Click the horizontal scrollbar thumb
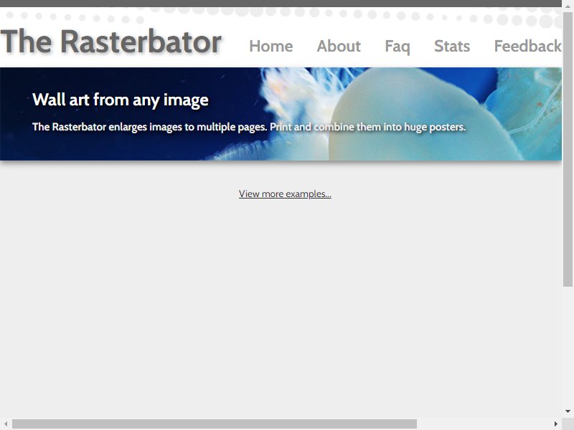 (215, 424)
